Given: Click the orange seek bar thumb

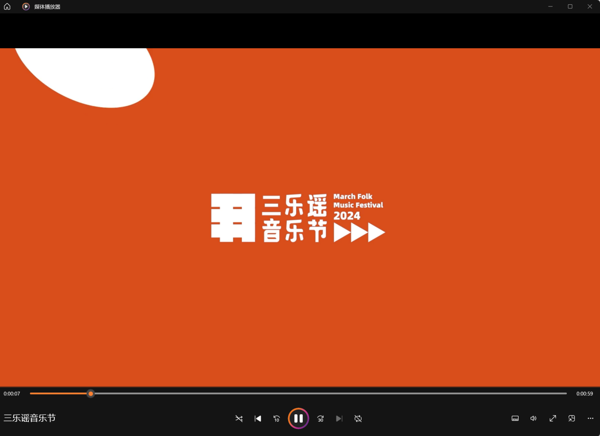Looking at the screenshot, I should 91,393.
